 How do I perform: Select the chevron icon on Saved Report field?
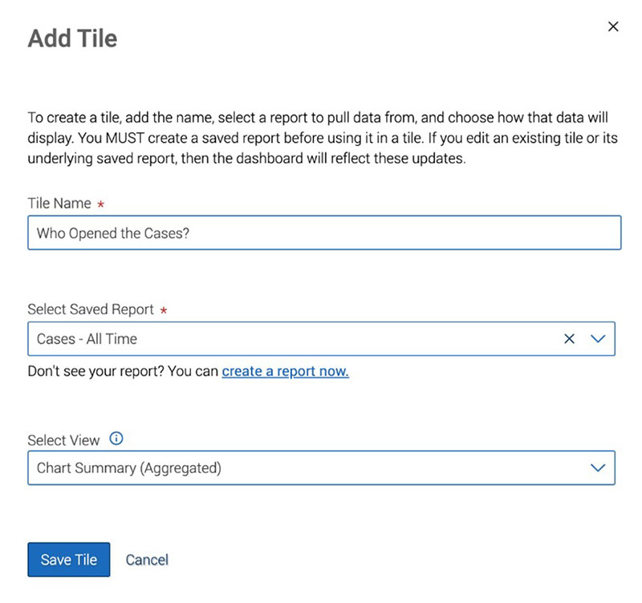598,338
